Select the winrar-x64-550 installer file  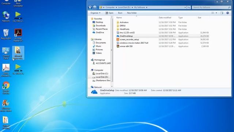[x=162, y=47]
